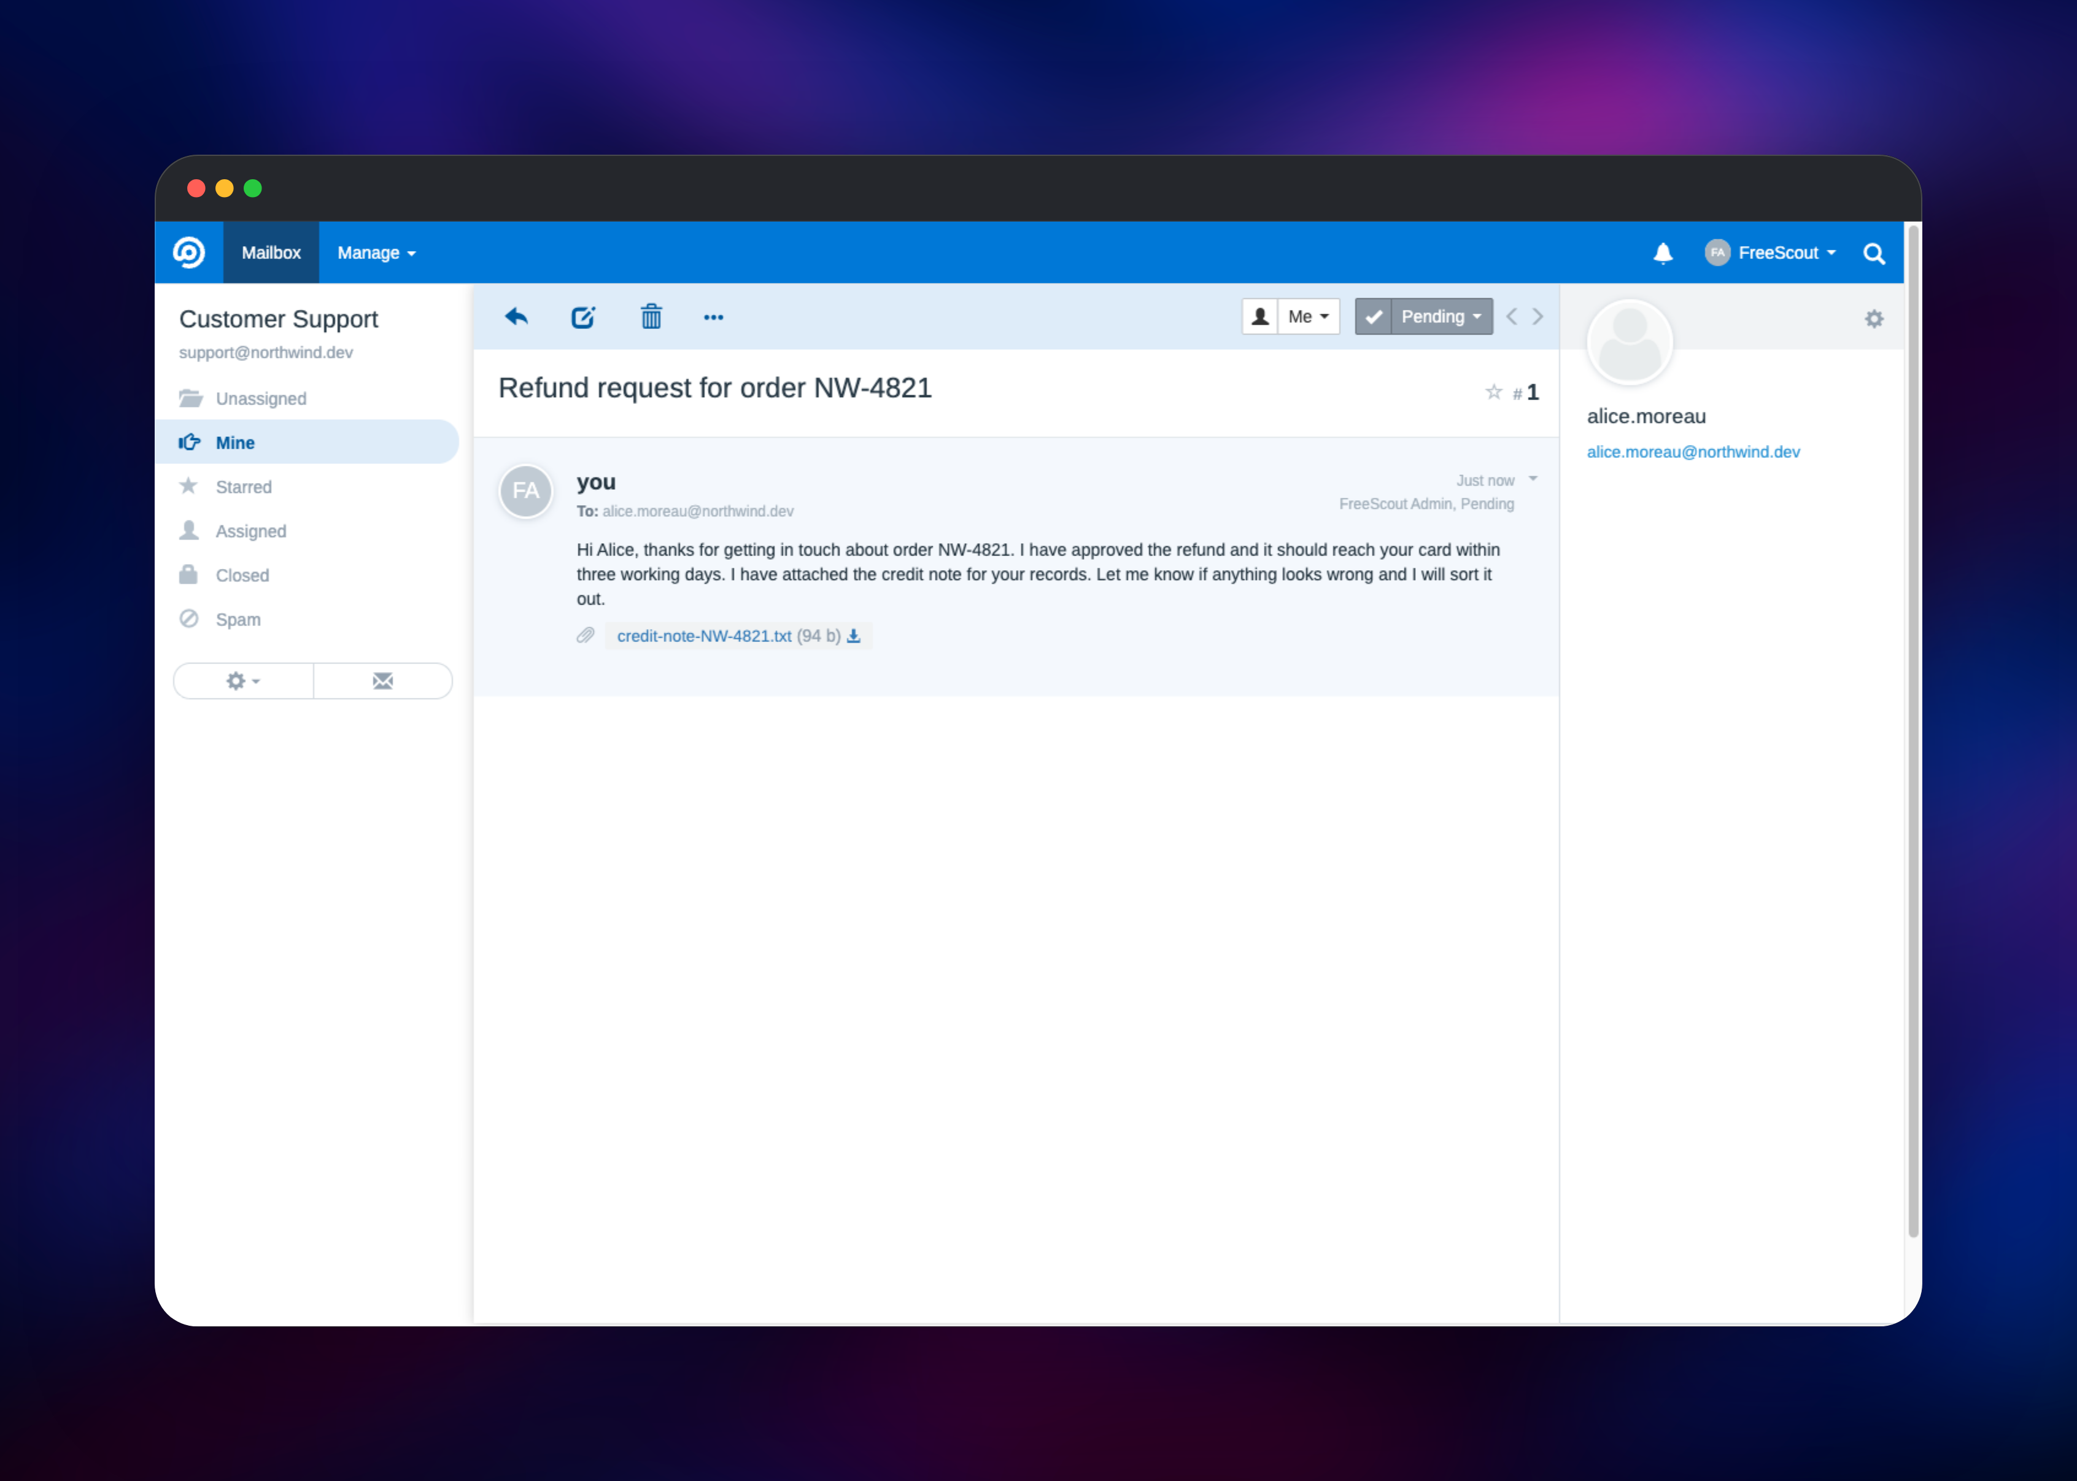Open the Spam folder

pyautogui.click(x=307, y=619)
